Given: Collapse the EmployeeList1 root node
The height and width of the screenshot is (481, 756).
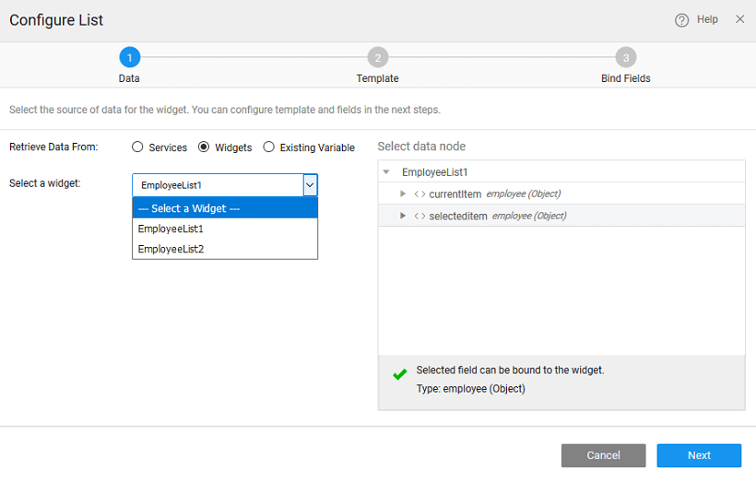Looking at the screenshot, I should click(x=386, y=172).
